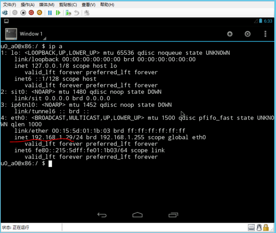This screenshot has height=233, width=276.
Task: Click the keyboard icon in the VM status bar
Action: click(x=251, y=227)
